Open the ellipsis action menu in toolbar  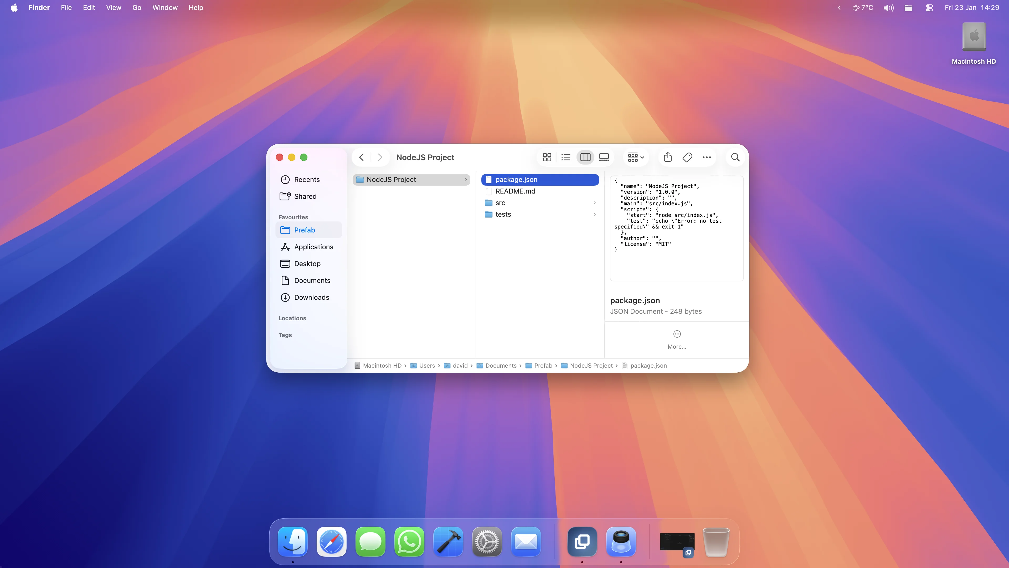(x=707, y=157)
